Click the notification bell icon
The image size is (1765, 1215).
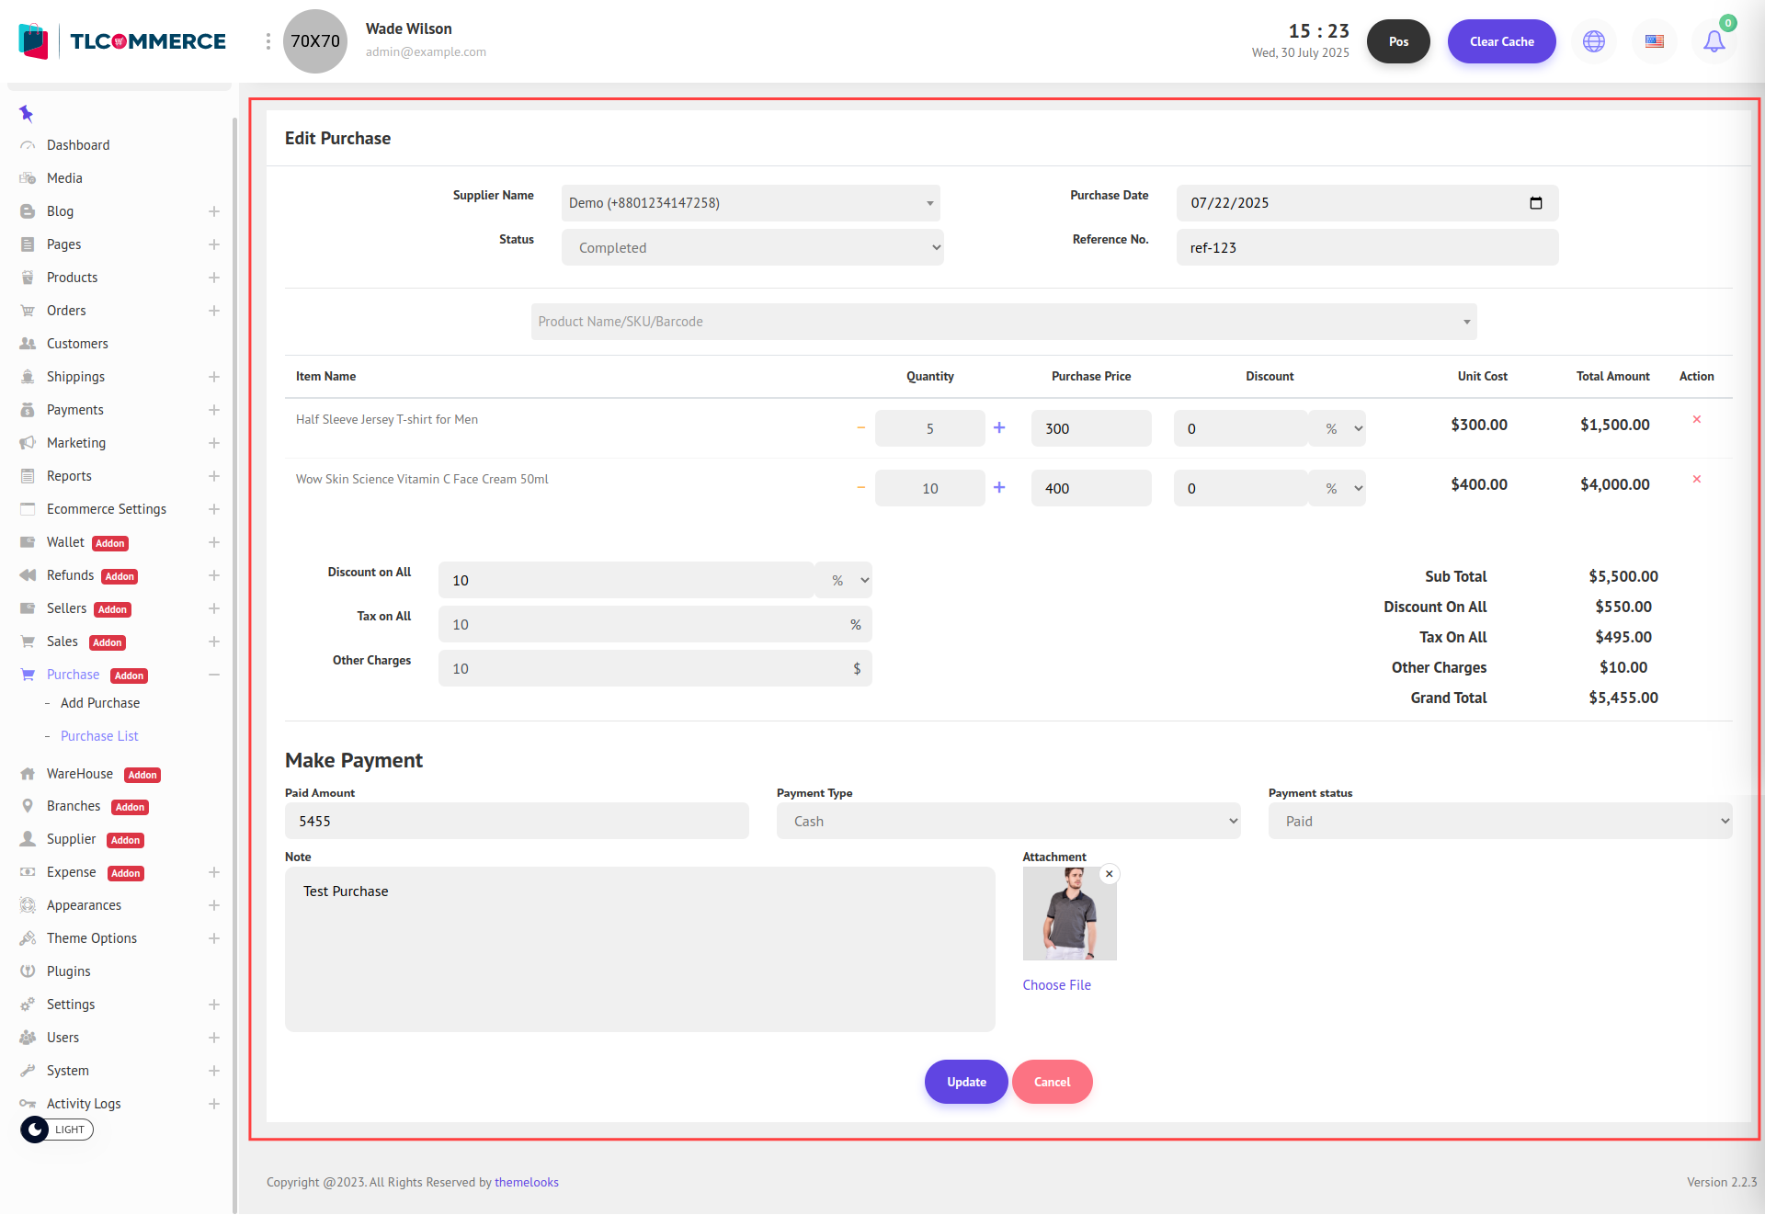pyautogui.click(x=1714, y=41)
